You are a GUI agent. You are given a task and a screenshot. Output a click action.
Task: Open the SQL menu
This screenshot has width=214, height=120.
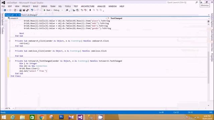click(x=60, y=6)
